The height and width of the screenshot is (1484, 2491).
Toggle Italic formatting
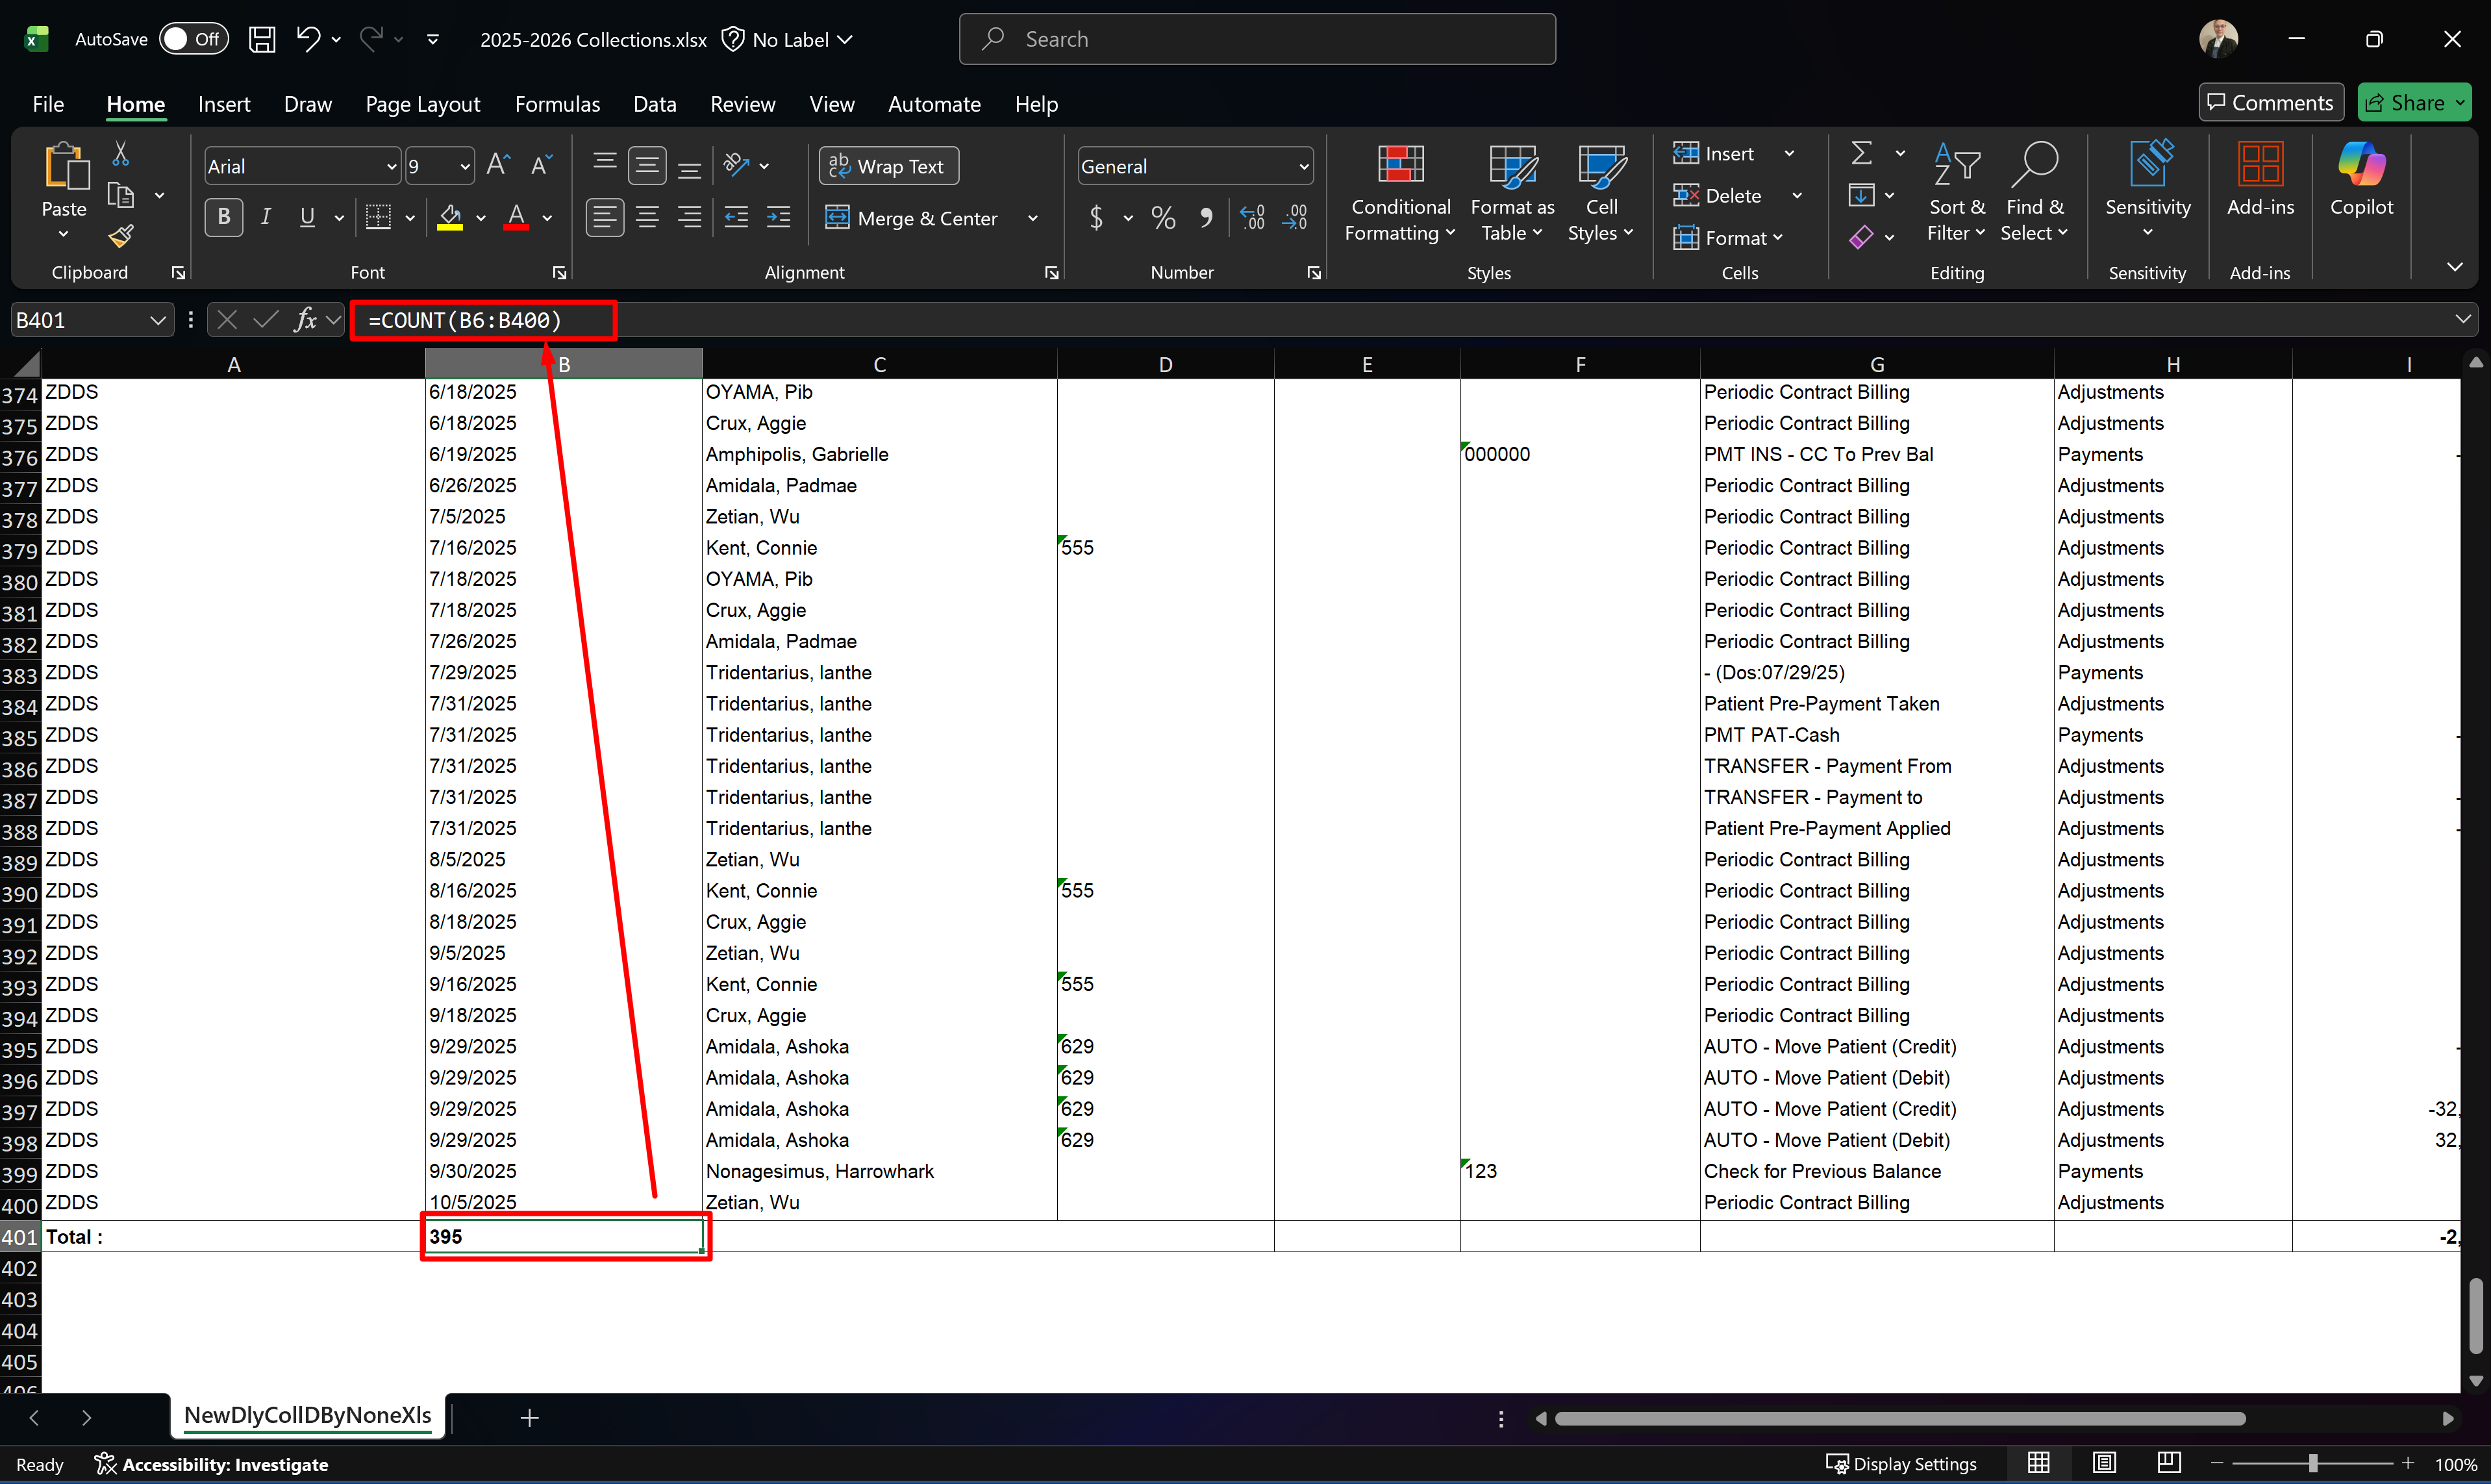pos(266,217)
